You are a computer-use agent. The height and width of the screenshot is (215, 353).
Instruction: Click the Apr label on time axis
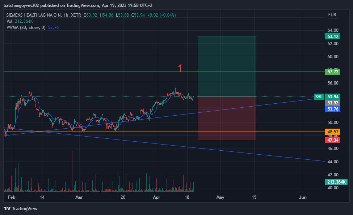point(157,197)
